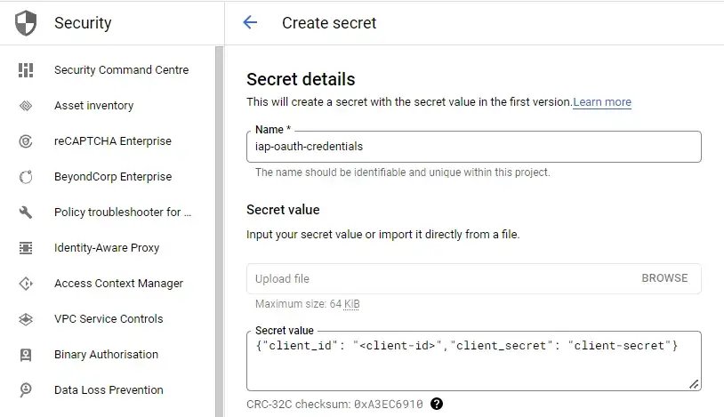Click the back arrow beside Create secret
Image resolution: width=724 pixels, height=417 pixels.
click(x=250, y=23)
